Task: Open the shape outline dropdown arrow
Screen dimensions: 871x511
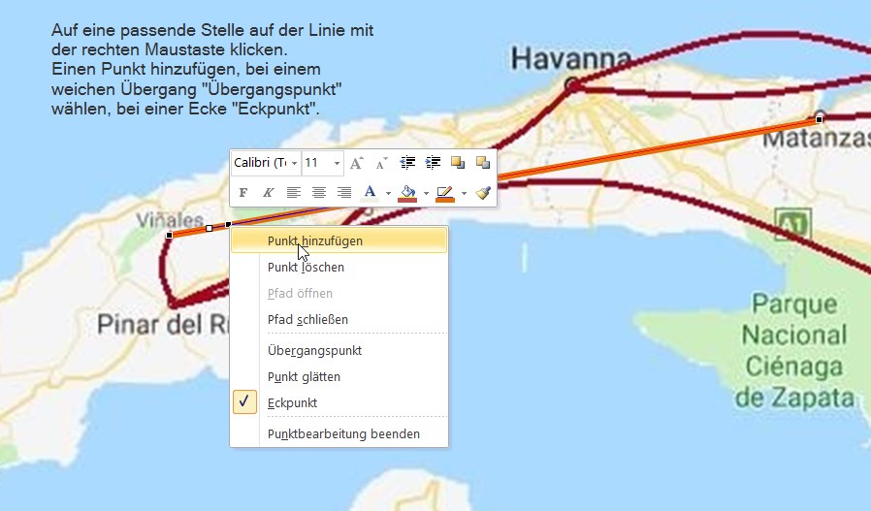Action: click(x=464, y=193)
